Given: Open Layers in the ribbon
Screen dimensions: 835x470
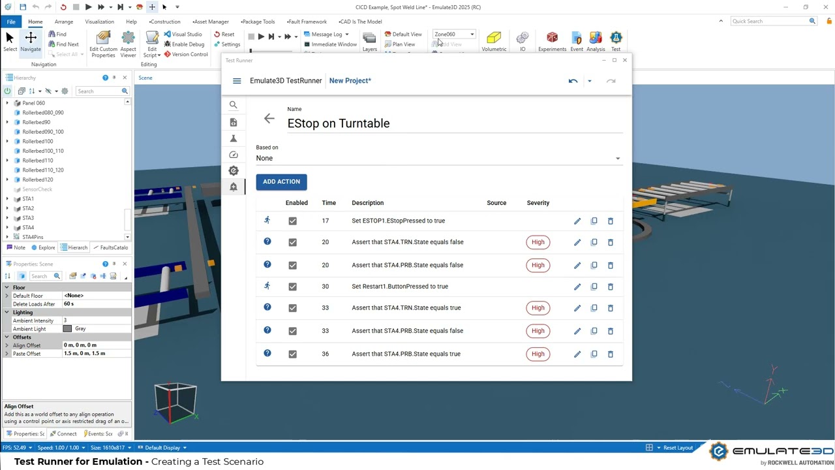Looking at the screenshot, I should (x=369, y=42).
